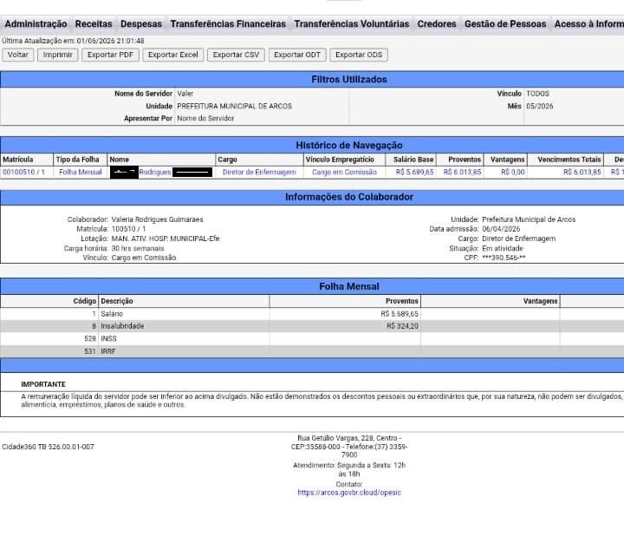Click the Imprimir button
The height and width of the screenshot is (536, 624).
tap(58, 55)
